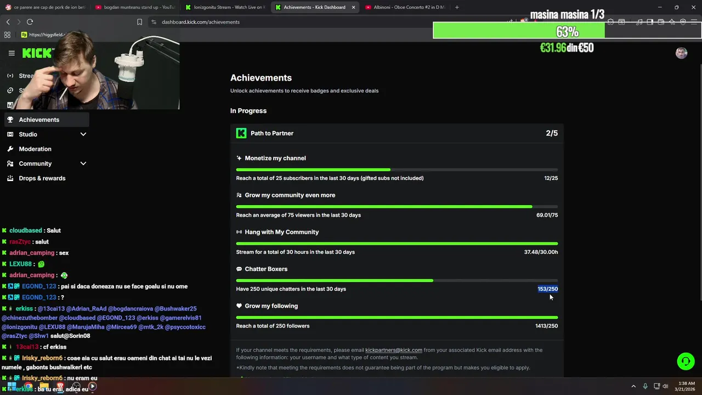Click the 2/5 Path to Partner counter
The width and height of the screenshot is (702, 395).
pos(552,133)
